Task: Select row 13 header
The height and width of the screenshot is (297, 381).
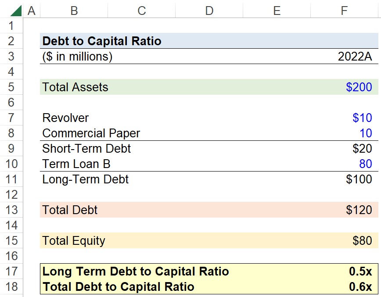Action: pyautogui.click(x=11, y=210)
